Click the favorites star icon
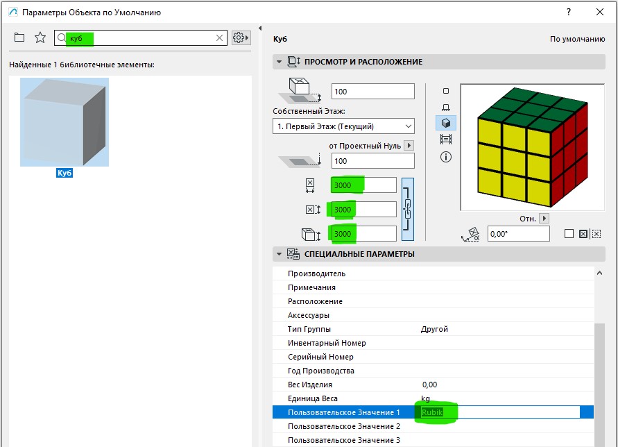618x447 pixels. click(40, 37)
